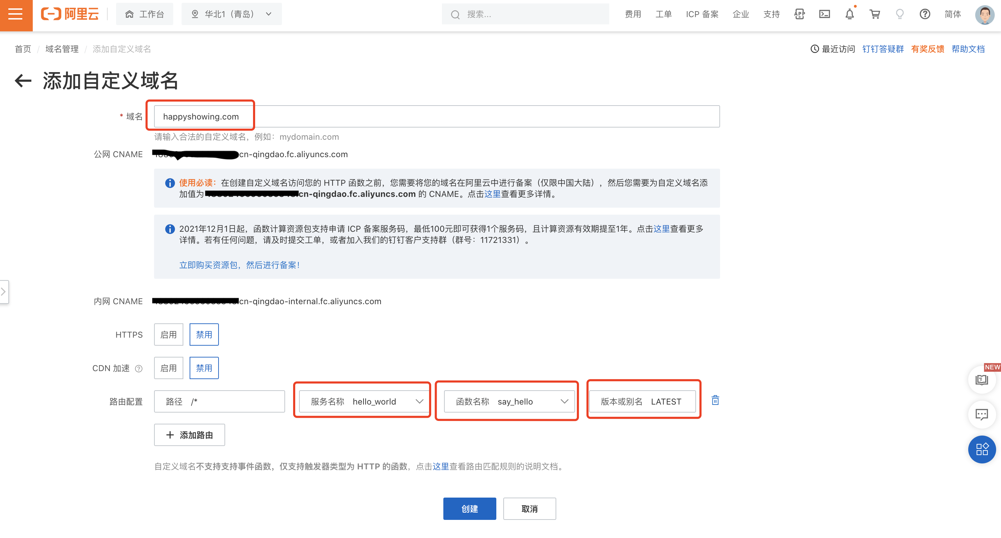Open the 费用 menu
The image size is (1001, 538).
633,14
